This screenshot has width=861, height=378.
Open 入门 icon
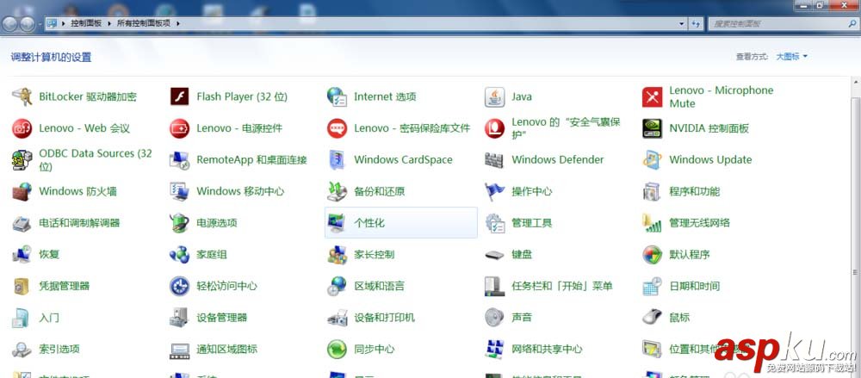click(x=22, y=318)
